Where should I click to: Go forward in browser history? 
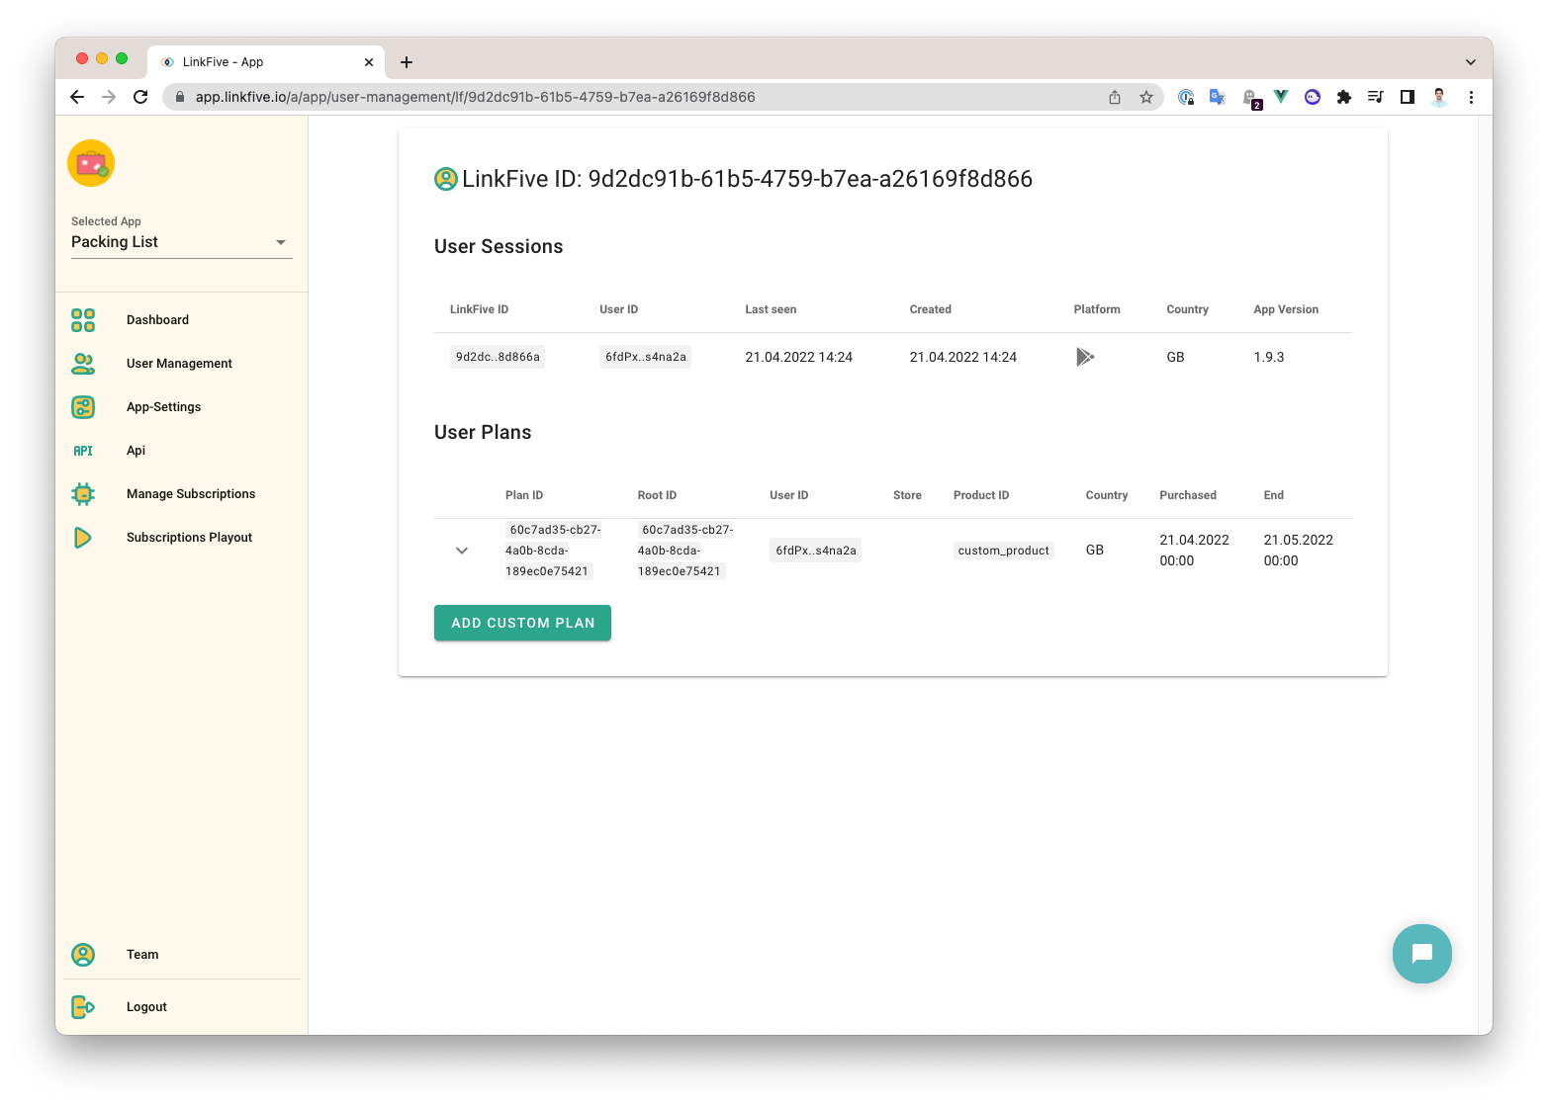coord(109,97)
